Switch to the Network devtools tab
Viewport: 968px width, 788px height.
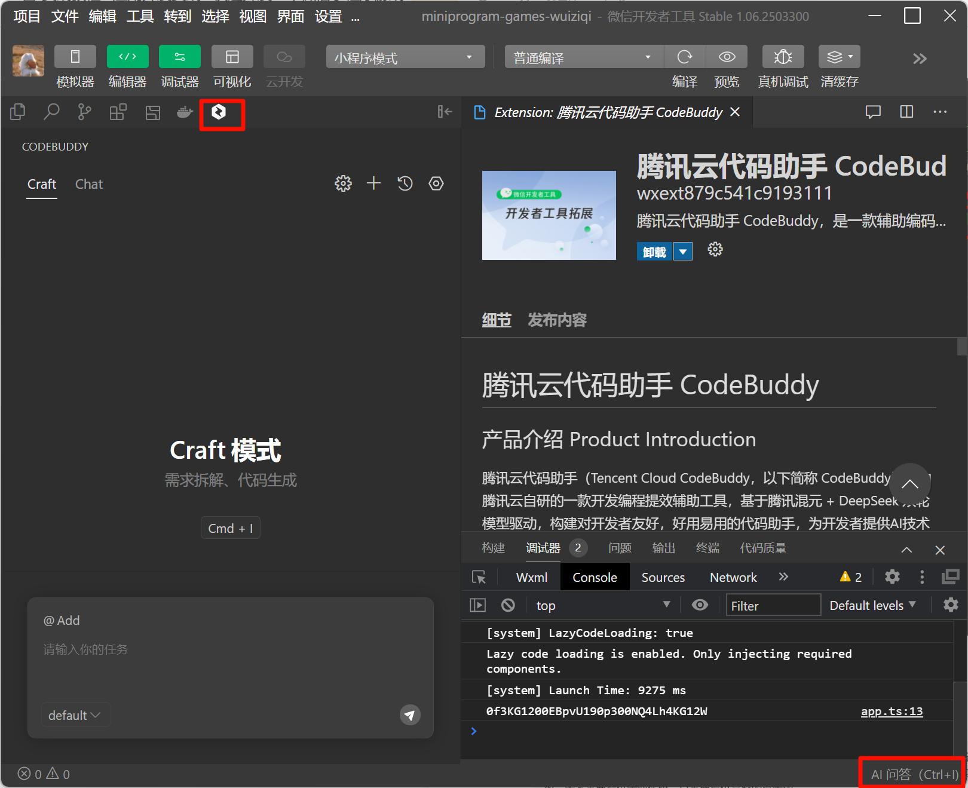pos(733,577)
